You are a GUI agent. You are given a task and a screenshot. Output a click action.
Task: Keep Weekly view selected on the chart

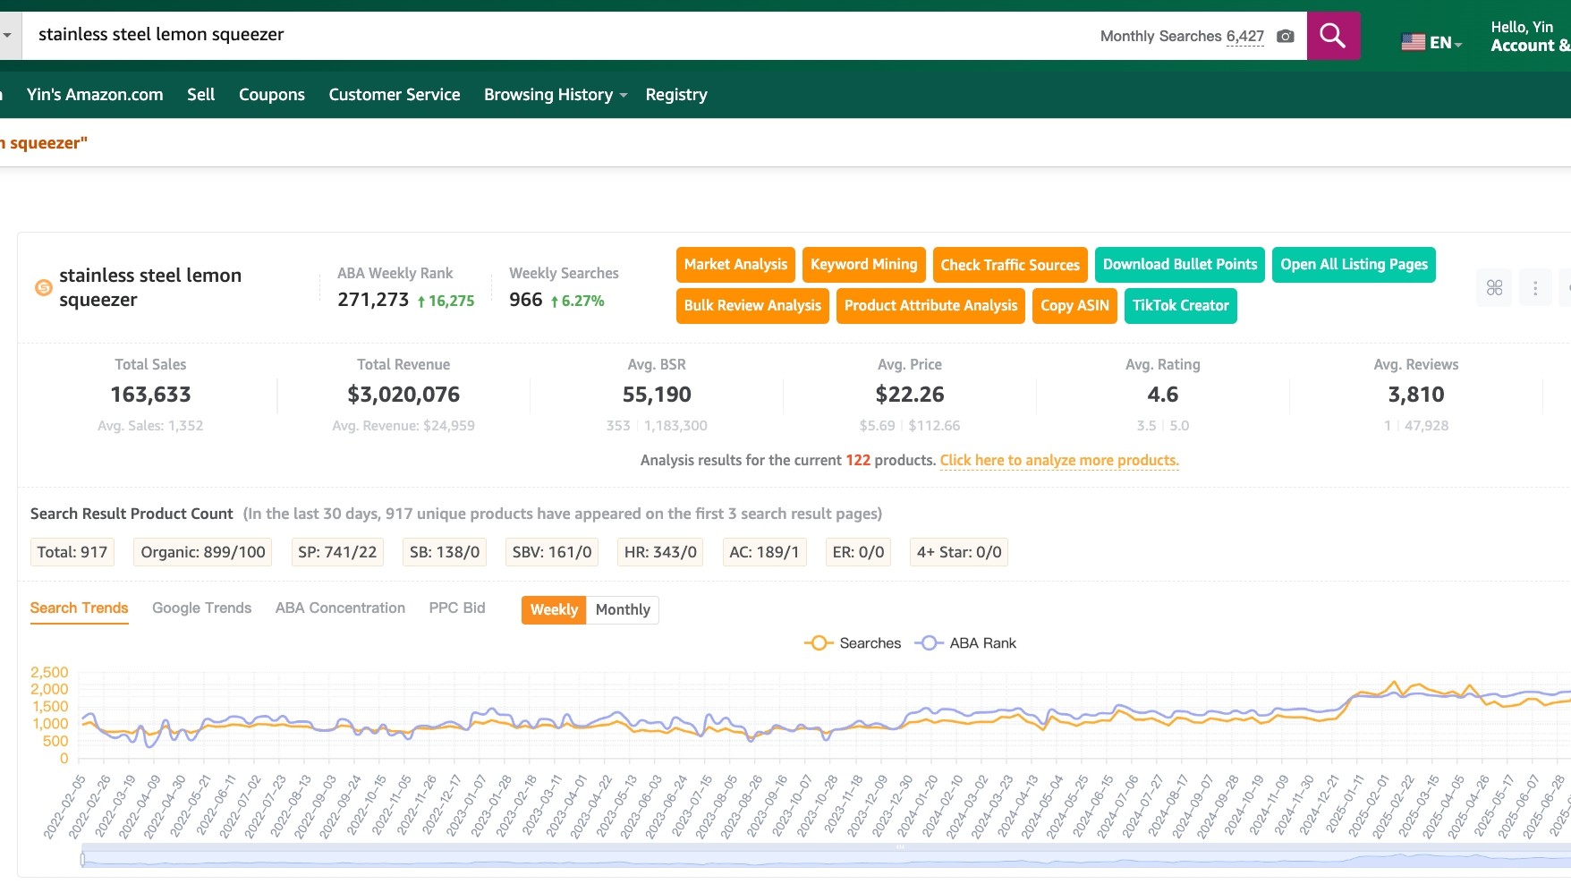[x=553, y=609]
